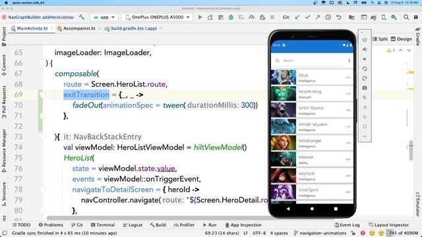Image resolution: width=422 pixels, height=237 pixels.
Task: Open the Problems tool window
Action: [51, 225]
